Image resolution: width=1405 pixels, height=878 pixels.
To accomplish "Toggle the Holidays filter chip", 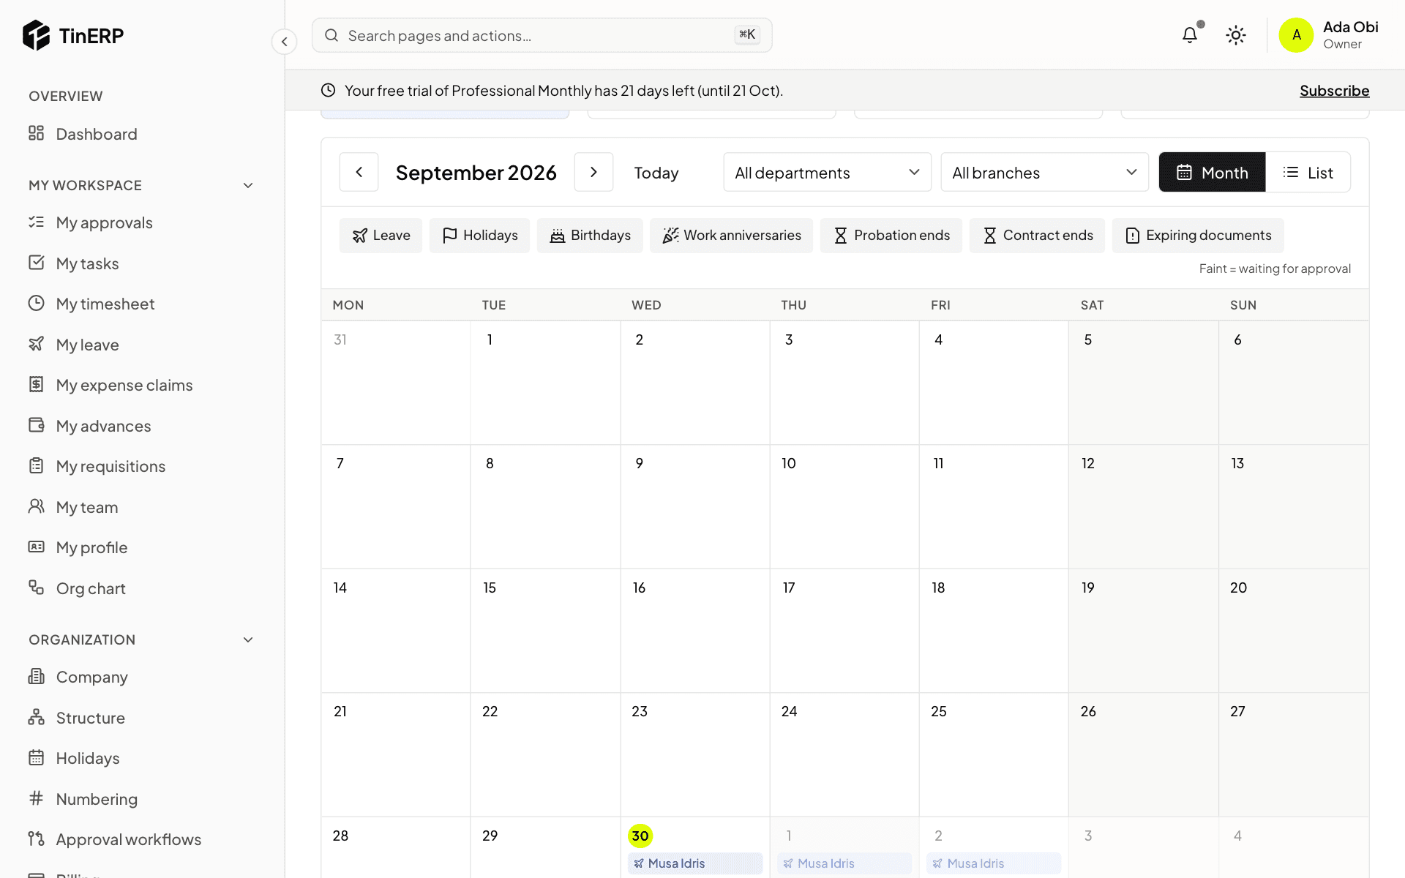I will pos(479,236).
